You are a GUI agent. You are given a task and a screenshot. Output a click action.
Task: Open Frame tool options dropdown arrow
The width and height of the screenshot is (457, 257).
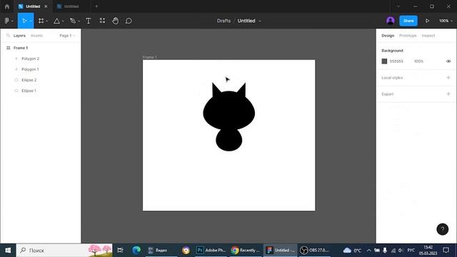[x=46, y=21]
